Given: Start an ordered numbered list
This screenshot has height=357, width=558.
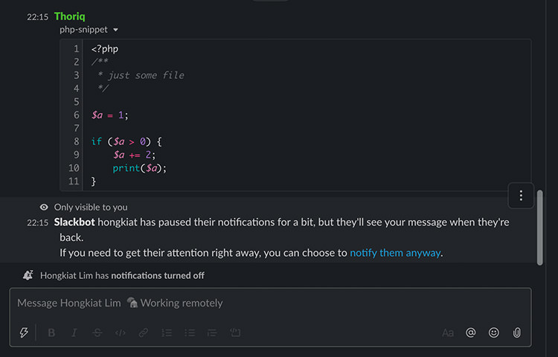Looking at the screenshot, I should (167, 332).
